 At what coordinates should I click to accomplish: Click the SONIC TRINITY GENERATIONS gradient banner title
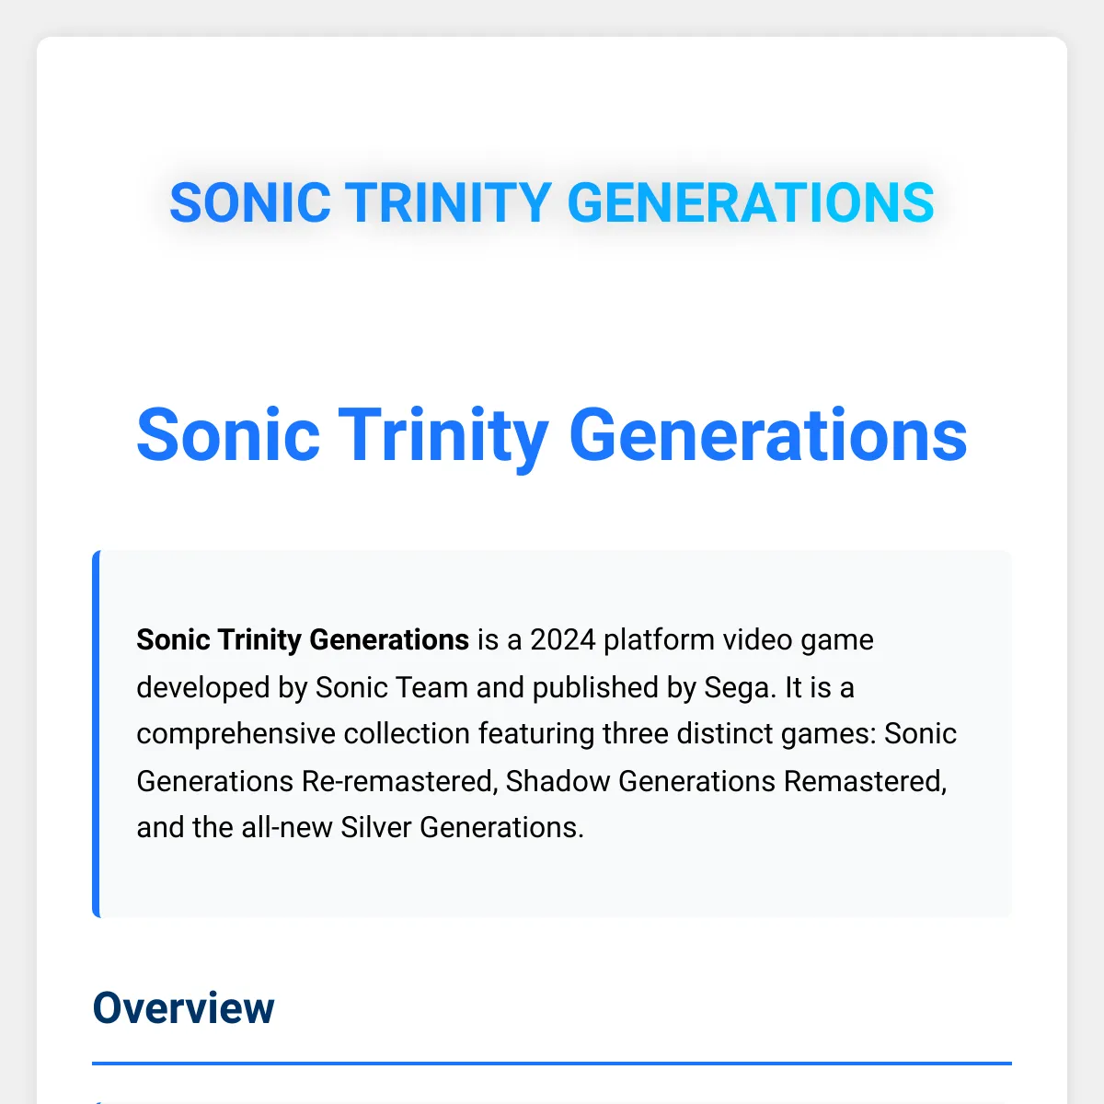click(552, 202)
